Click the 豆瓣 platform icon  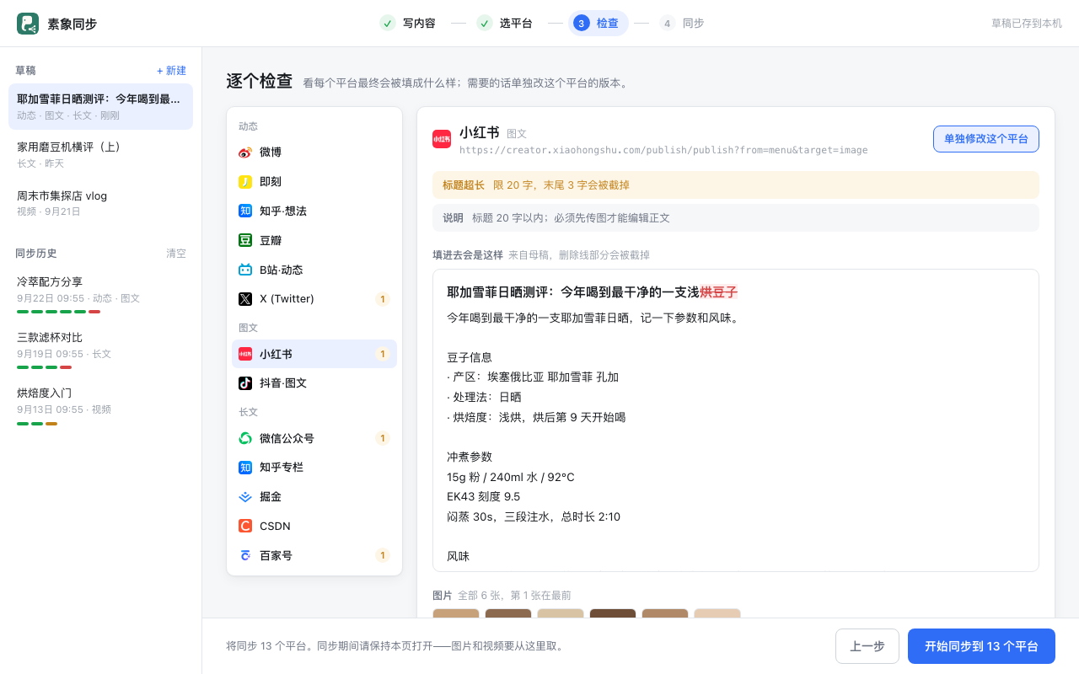[x=245, y=240]
